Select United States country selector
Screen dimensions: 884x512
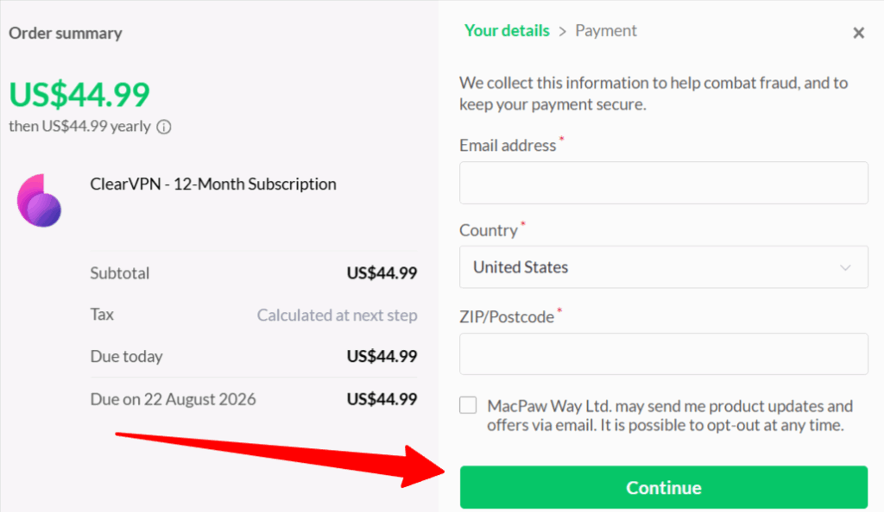pos(521,267)
